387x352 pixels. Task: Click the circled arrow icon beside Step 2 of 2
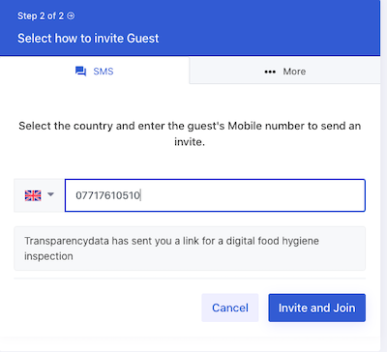point(71,15)
